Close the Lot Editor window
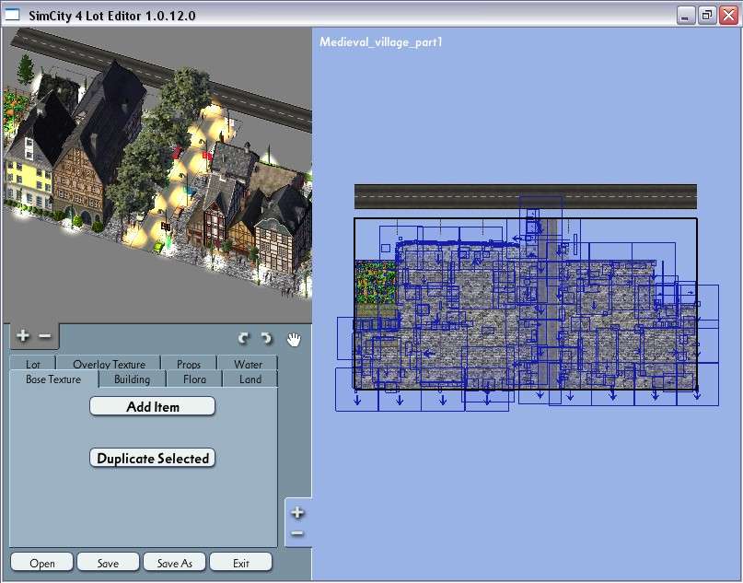743x583 pixels. point(728,16)
